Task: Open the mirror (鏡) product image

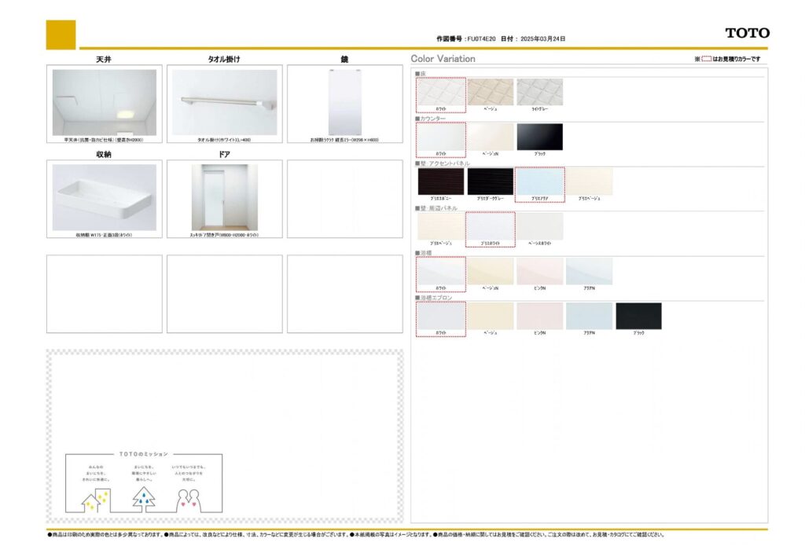Action: (x=344, y=102)
